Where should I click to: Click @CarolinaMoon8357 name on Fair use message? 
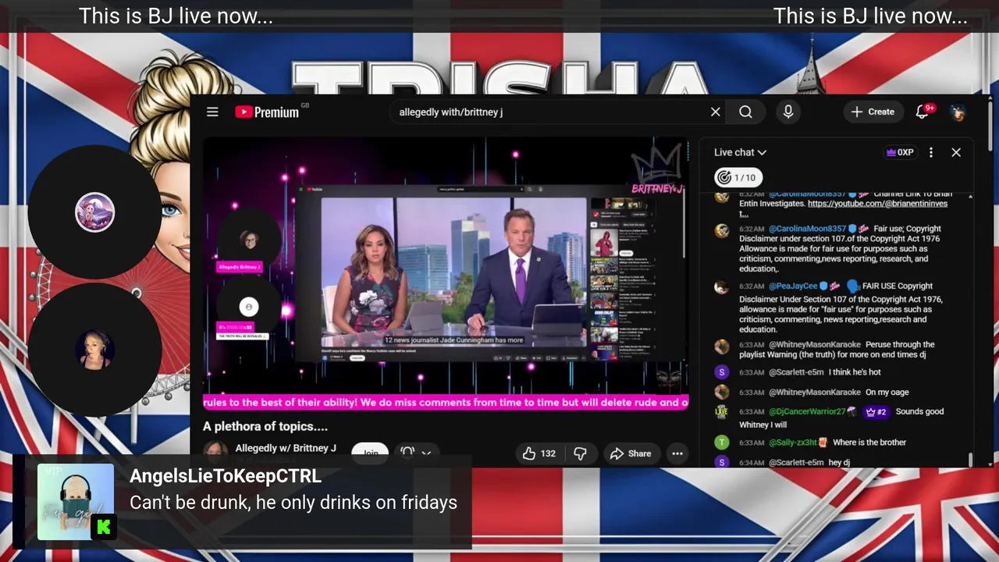click(807, 229)
